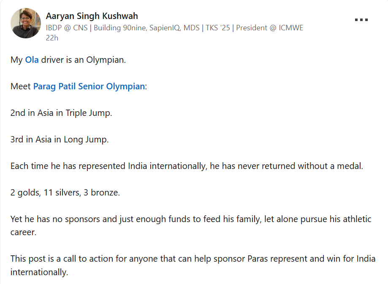388x284 pixels.
Task: Click the line 'Yet he has no sponsors'
Action: 191,219
